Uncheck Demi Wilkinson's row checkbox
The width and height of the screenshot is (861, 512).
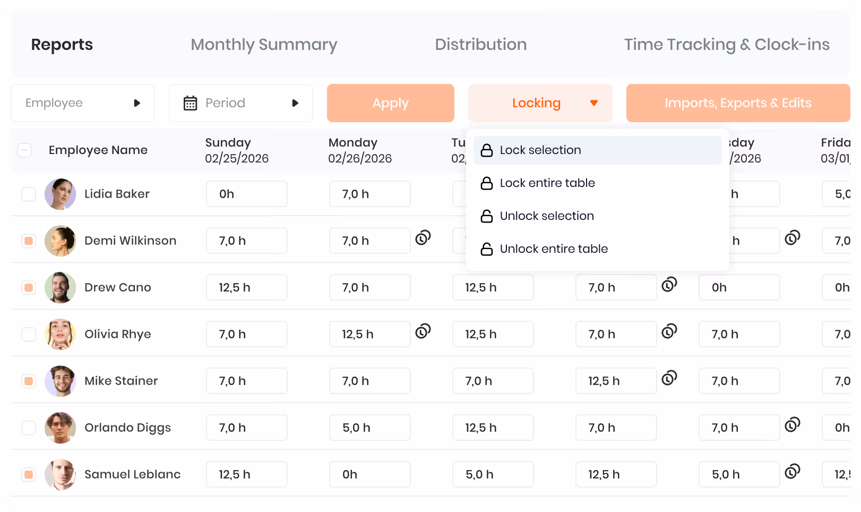[29, 241]
